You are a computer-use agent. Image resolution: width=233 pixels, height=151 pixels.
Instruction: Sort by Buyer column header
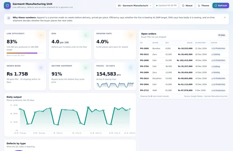click(155, 43)
